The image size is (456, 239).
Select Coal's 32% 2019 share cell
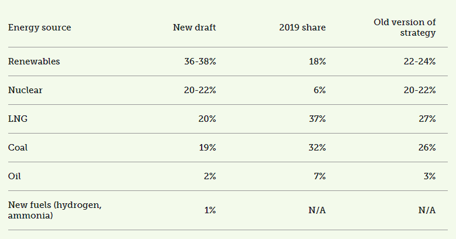[x=317, y=148]
